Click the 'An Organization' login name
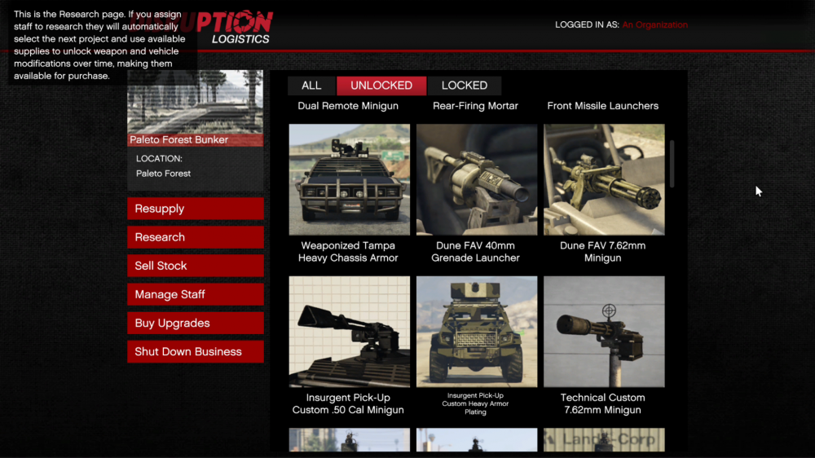815x458 pixels. click(x=655, y=25)
